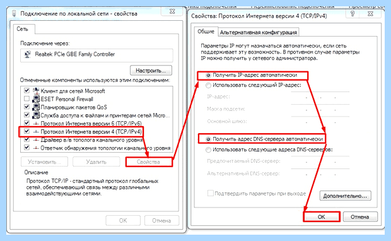Toggle the file and printer access service checkbox

click(26, 115)
